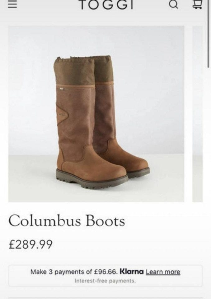Click the Interest-free payments text

[105, 281]
